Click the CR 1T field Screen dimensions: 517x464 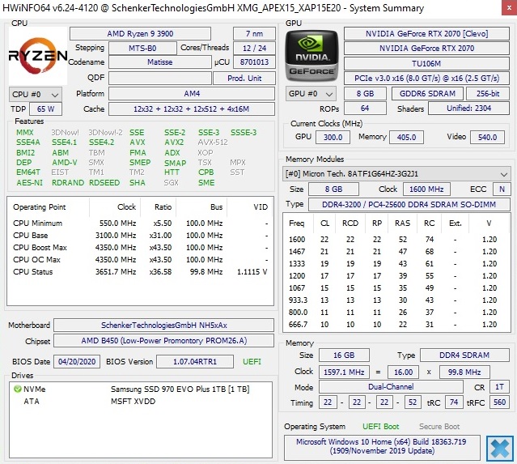499,387
